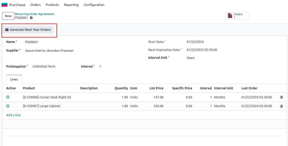Viewport: 288px width, 146px height.
Task: Open the Orders menu
Action: click(35, 5)
